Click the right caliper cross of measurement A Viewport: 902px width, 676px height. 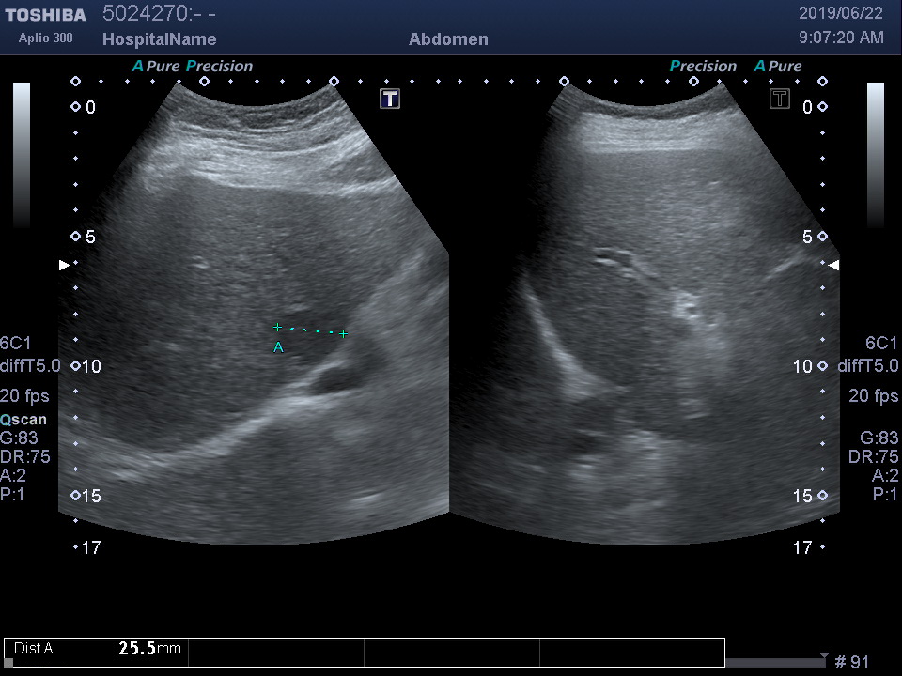344,333
